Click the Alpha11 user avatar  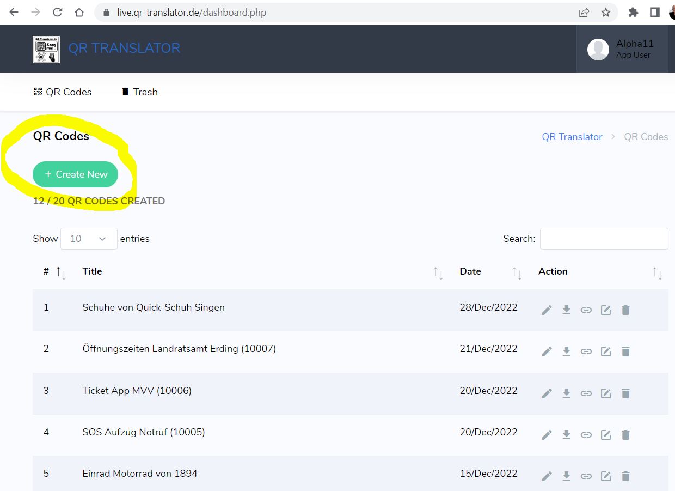pyautogui.click(x=598, y=50)
